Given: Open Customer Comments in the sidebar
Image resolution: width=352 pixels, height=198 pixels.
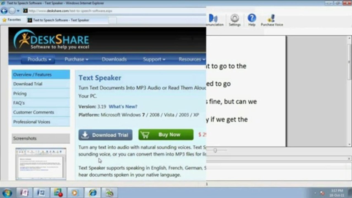Looking at the screenshot, I should (x=41, y=112).
